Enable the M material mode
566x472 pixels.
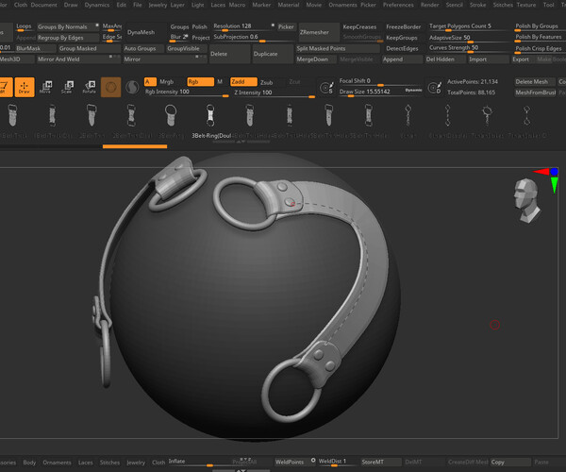pyautogui.click(x=220, y=82)
